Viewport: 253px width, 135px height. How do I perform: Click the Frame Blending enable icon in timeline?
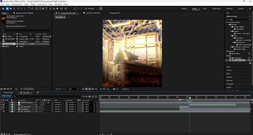tap(89, 96)
